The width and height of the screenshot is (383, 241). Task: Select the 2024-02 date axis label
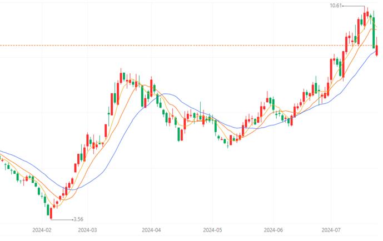coord(42,230)
